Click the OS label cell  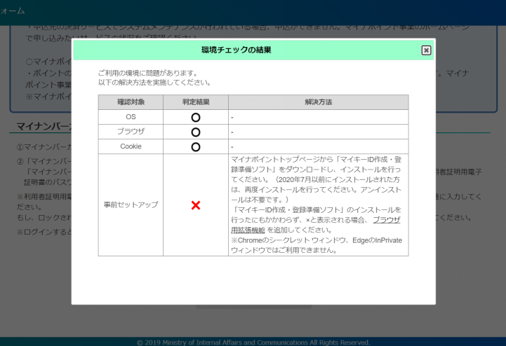pyautogui.click(x=131, y=117)
